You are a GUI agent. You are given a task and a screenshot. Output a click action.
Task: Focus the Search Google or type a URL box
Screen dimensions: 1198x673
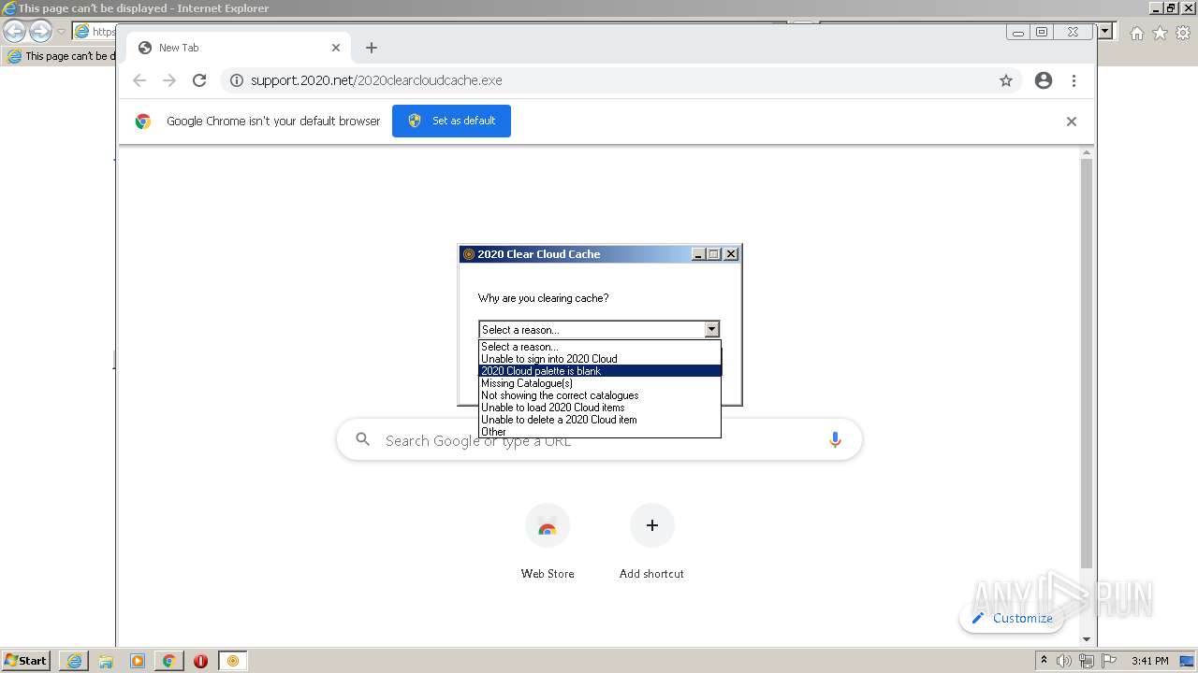599,440
